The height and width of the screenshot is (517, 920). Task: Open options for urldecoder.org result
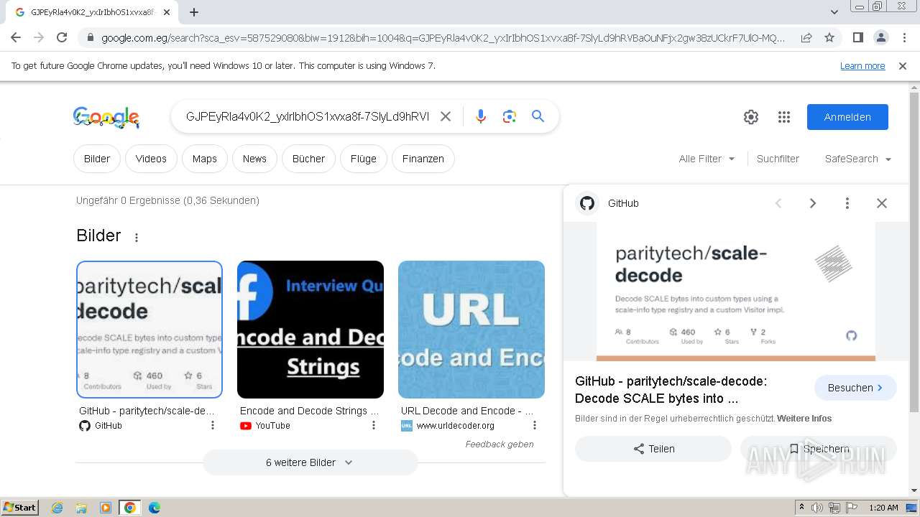click(x=535, y=425)
